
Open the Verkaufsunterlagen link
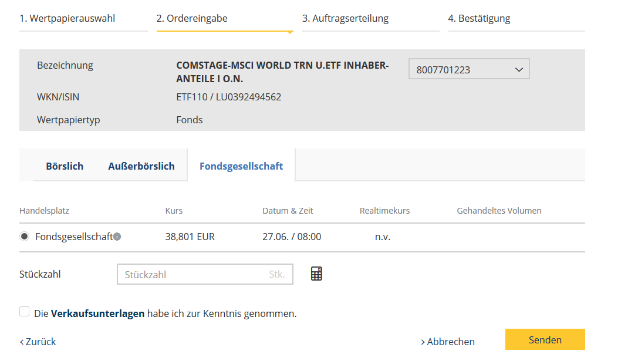(98, 313)
